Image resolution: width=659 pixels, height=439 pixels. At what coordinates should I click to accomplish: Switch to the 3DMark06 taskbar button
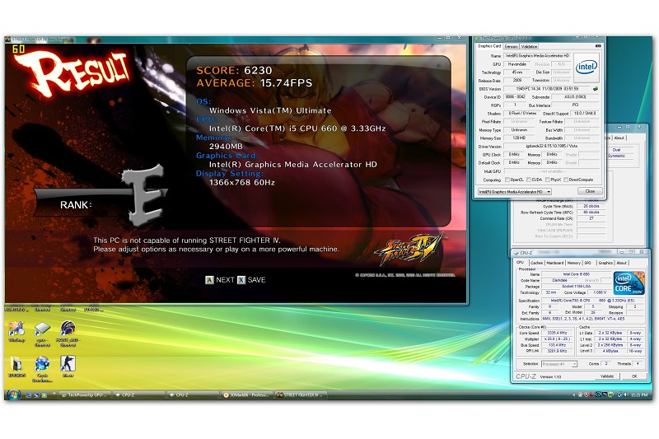click(x=246, y=395)
